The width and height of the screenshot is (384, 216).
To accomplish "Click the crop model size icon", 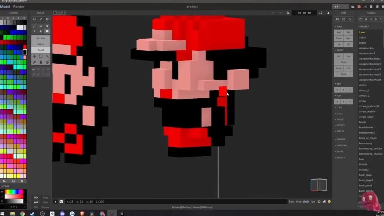I will coord(288,13).
